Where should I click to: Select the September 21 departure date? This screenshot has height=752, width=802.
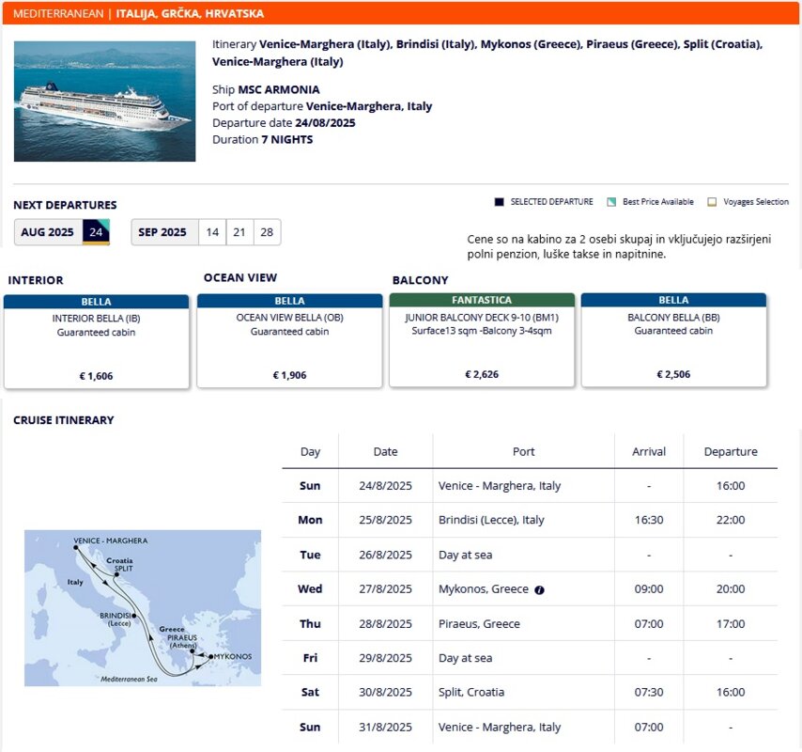239,232
